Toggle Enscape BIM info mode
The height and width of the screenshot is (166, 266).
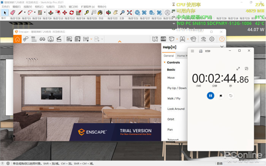click(34, 39)
